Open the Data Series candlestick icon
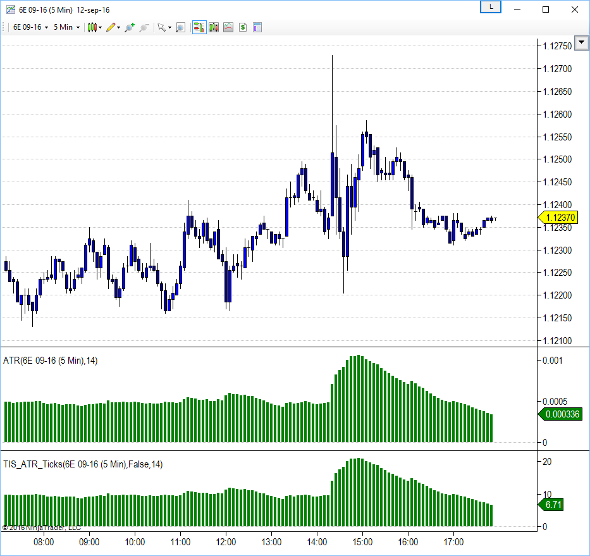 pyautogui.click(x=214, y=27)
